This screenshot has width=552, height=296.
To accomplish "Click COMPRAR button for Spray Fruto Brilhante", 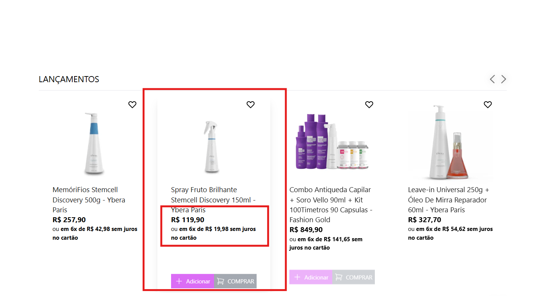I will point(235,281).
